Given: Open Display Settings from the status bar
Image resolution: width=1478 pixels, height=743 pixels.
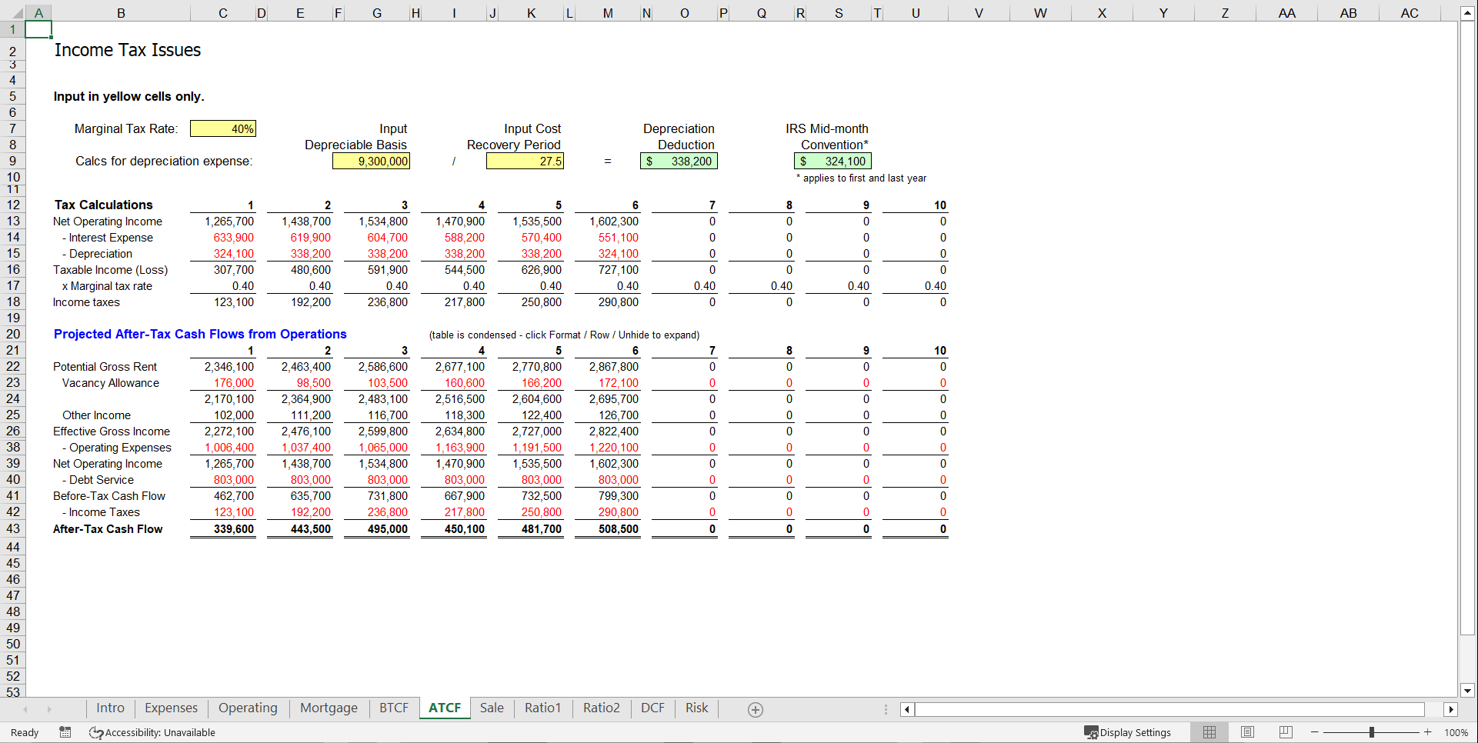Looking at the screenshot, I should pos(1128,732).
